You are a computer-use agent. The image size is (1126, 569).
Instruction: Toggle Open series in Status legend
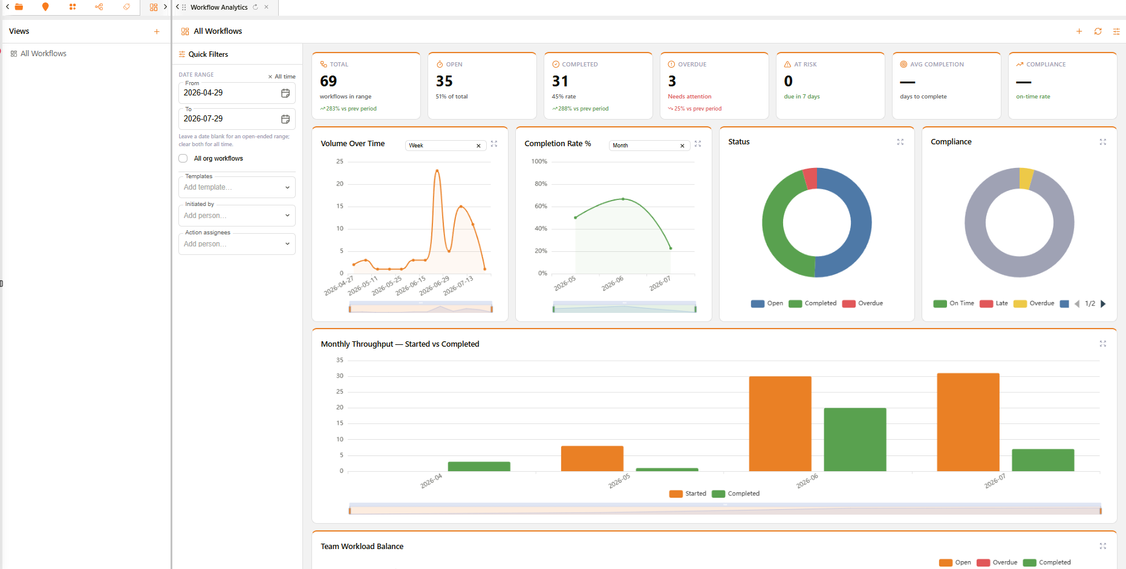click(x=767, y=303)
